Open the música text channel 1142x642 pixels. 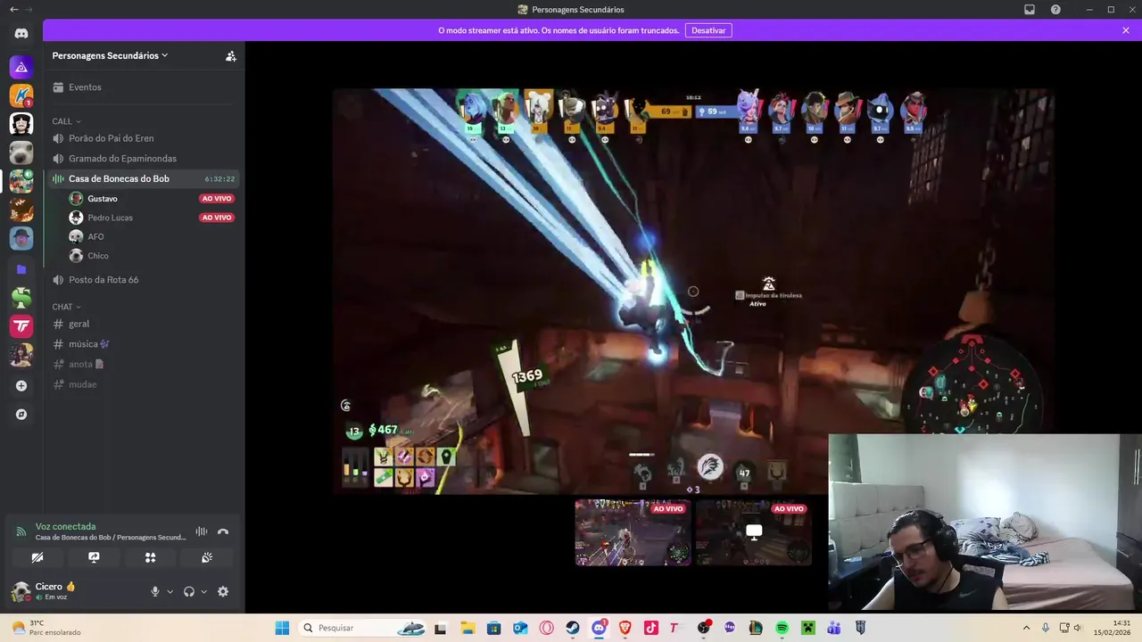[143, 344]
